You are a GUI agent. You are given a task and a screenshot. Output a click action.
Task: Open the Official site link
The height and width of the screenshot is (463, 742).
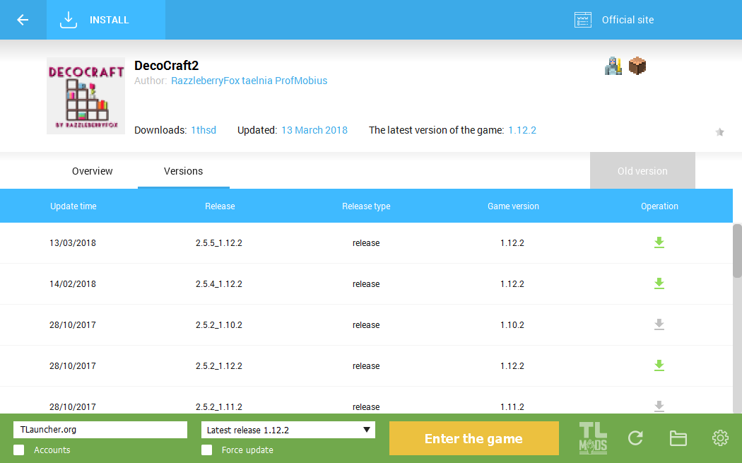click(614, 20)
